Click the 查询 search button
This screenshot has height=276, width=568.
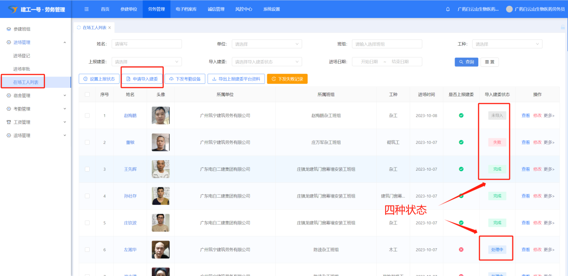tap(466, 62)
